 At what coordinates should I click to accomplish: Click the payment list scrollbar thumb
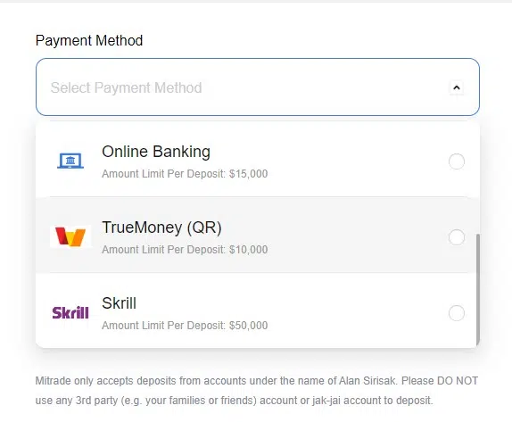(x=478, y=289)
